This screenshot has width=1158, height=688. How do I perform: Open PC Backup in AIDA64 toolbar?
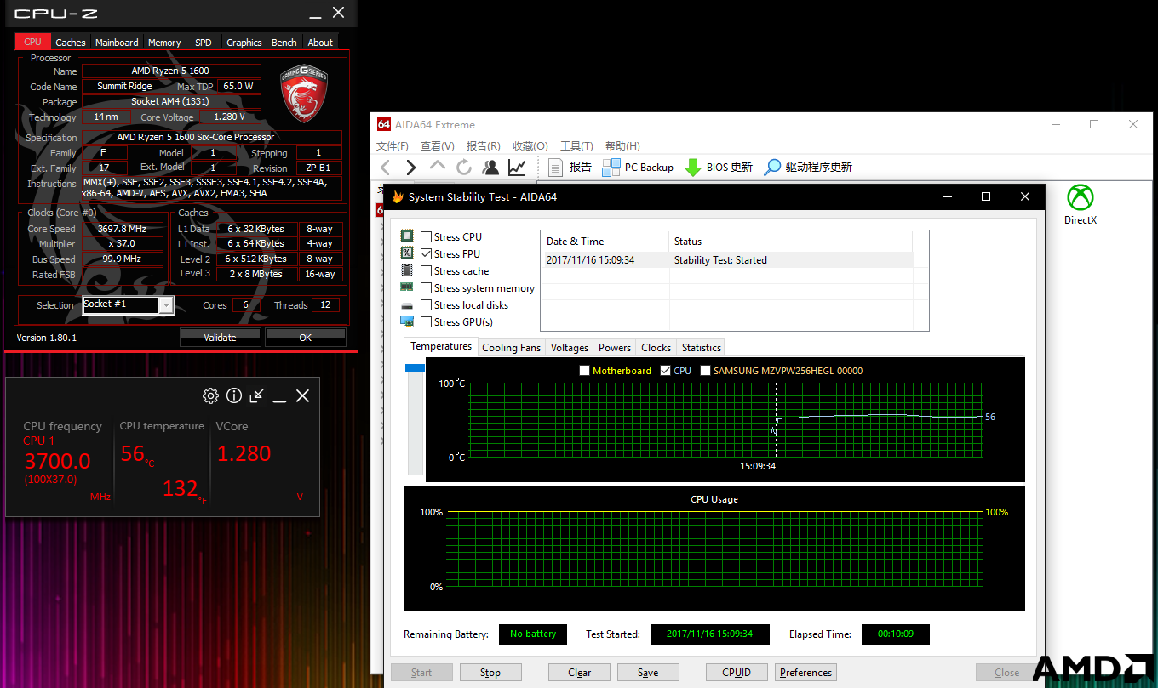[638, 168]
